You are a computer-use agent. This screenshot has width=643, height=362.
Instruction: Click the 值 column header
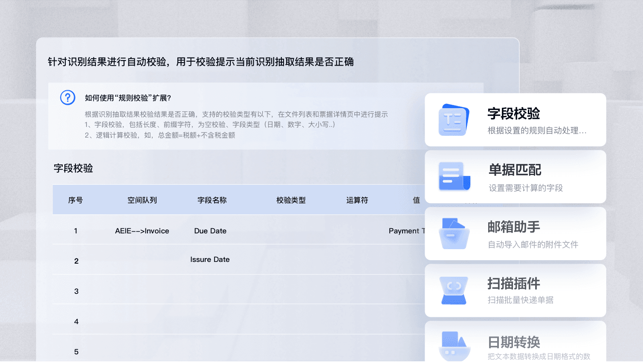416,200
